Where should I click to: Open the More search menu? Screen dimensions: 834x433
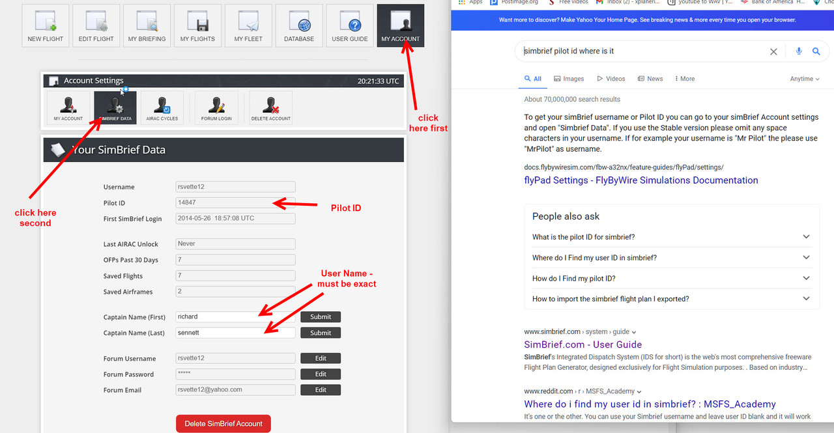[685, 79]
